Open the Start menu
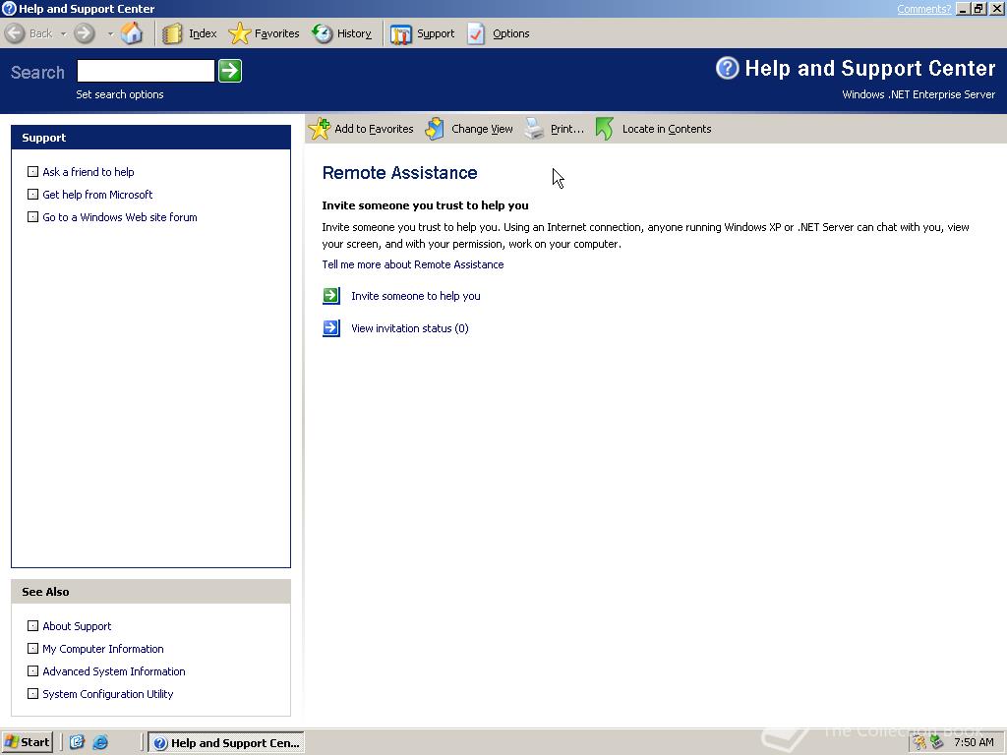 point(27,742)
